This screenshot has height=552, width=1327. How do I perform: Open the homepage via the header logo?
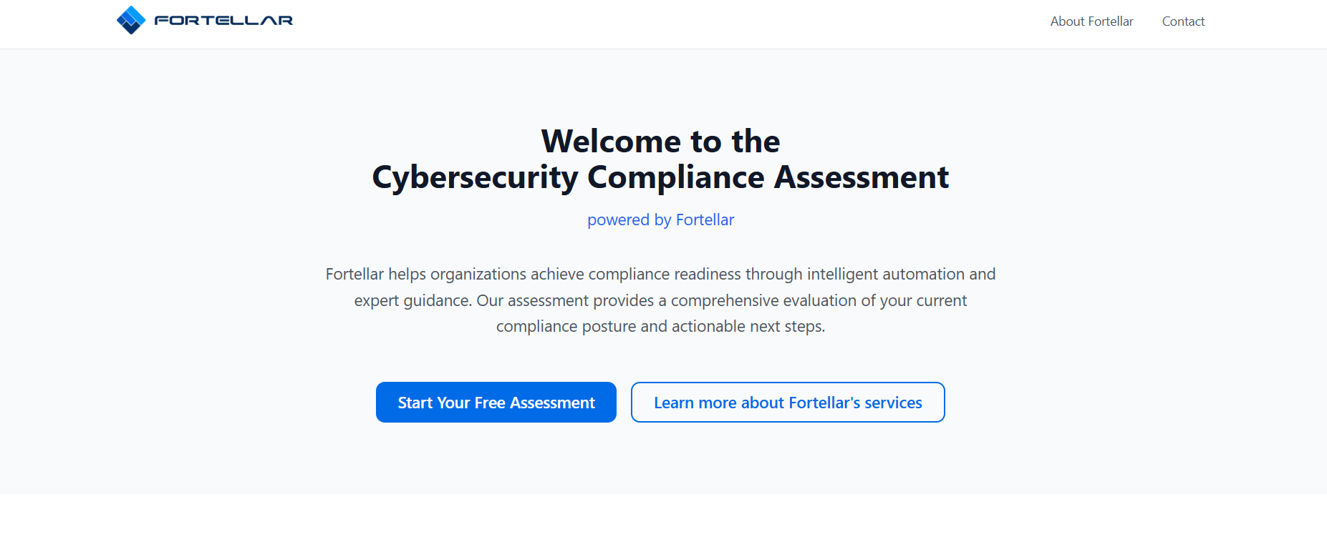(x=204, y=20)
